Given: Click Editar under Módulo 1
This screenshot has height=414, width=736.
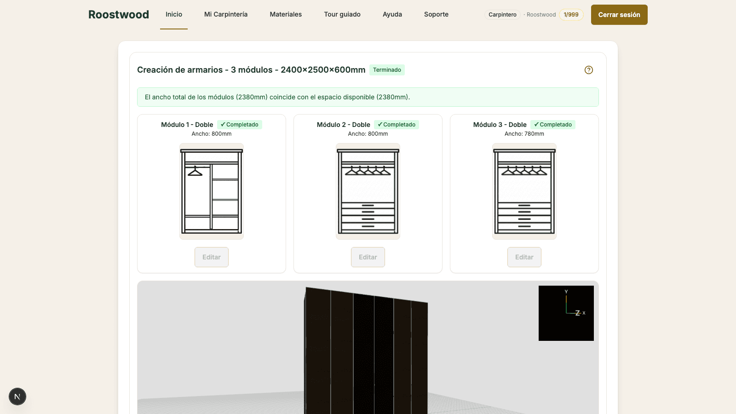Looking at the screenshot, I should [212, 257].
